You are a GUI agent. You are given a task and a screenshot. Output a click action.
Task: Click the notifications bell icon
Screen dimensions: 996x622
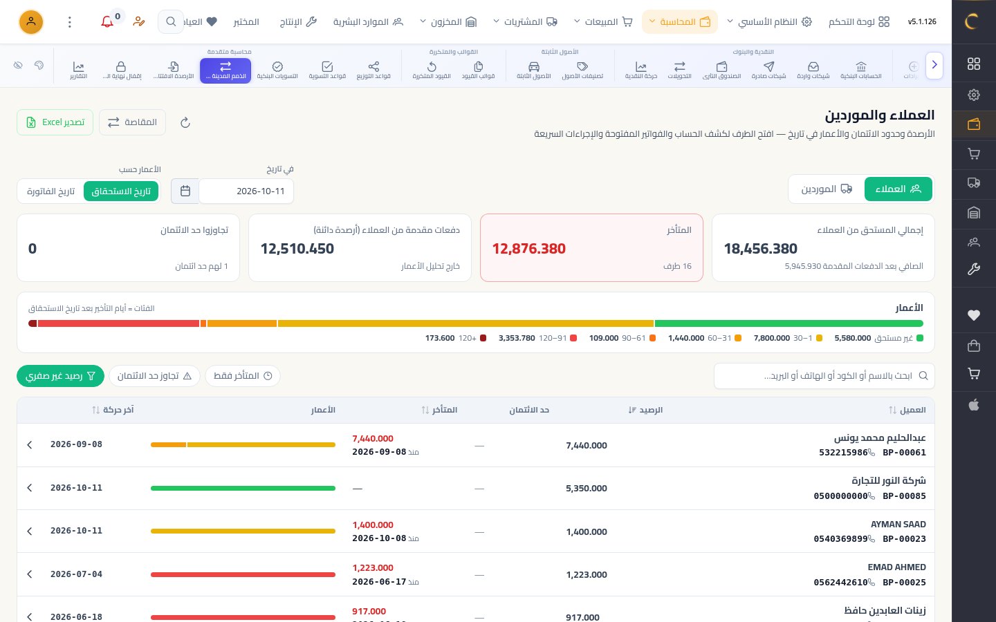[107, 22]
